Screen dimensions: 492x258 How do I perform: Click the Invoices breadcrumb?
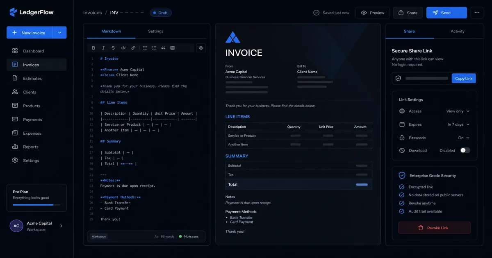click(93, 13)
